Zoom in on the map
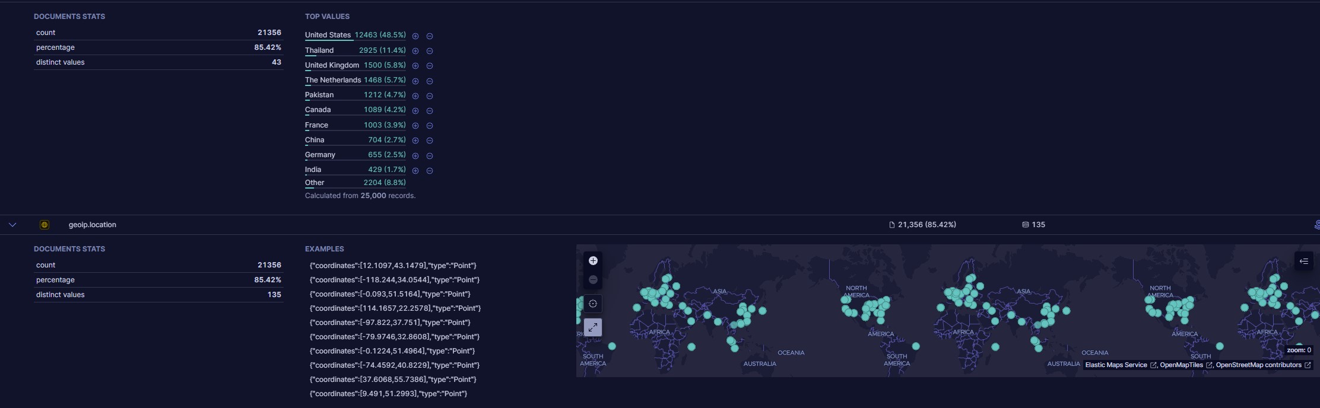 pos(593,261)
